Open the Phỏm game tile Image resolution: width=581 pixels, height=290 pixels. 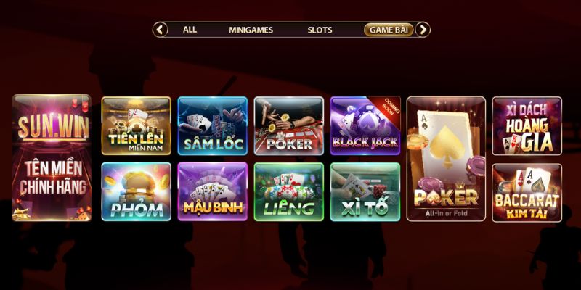(x=137, y=191)
